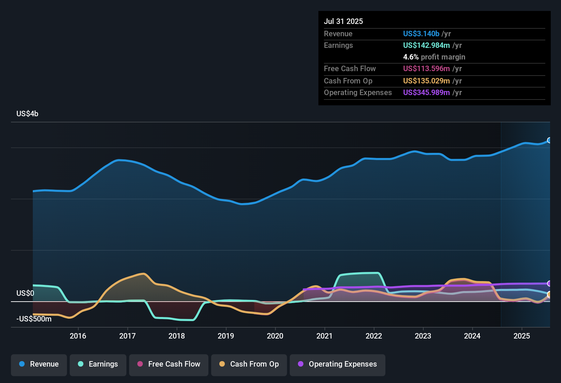Viewport: 561px width, 383px height.
Task: Click the US$3.140b revenue value in the tooltip
Action: point(421,34)
